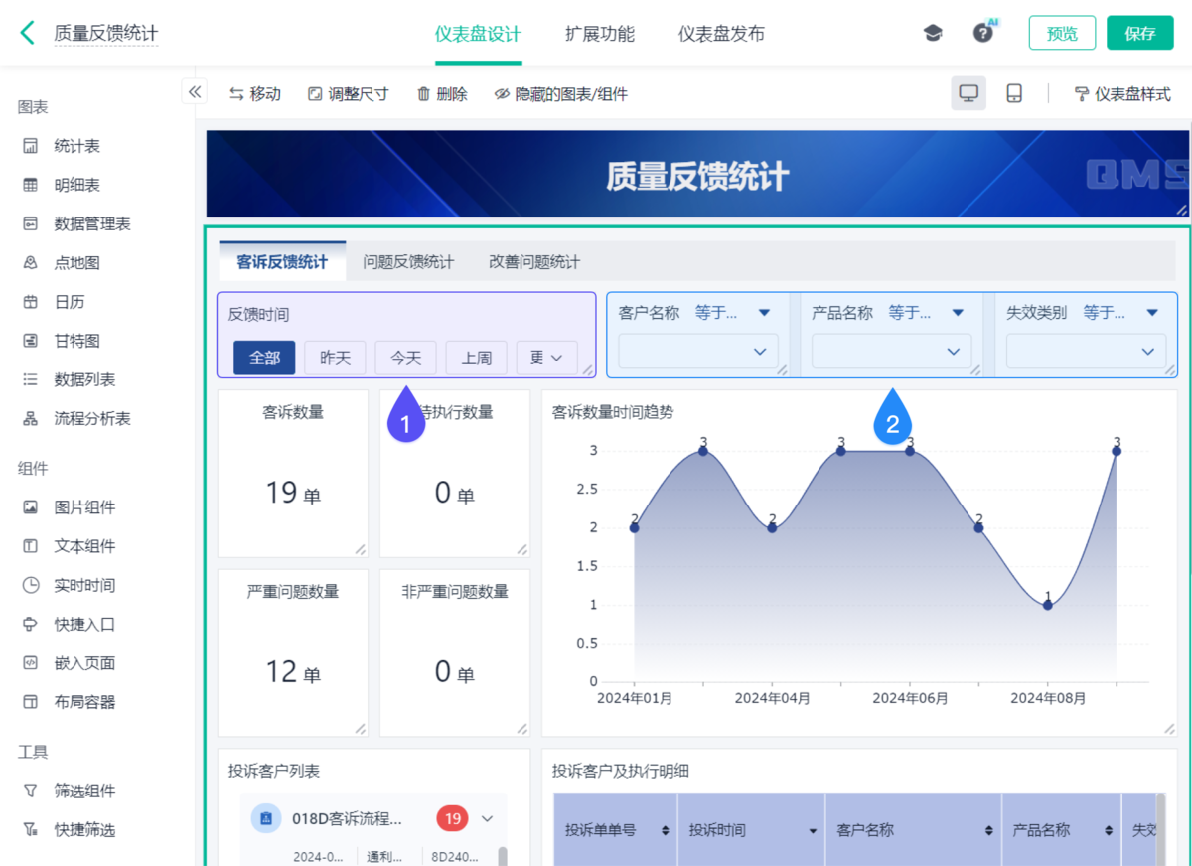The image size is (1192, 866).
Task: Filter feedback time by 昨天
Action: 336,358
